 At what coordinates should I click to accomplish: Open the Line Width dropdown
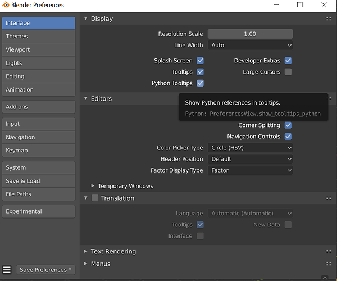click(250, 46)
